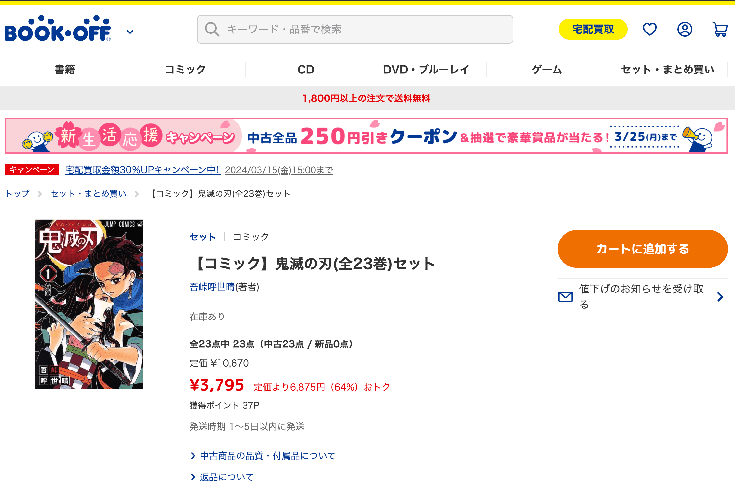
Task: Click the 新生活応援キャンペーン coupon banner
Action: [366, 136]
